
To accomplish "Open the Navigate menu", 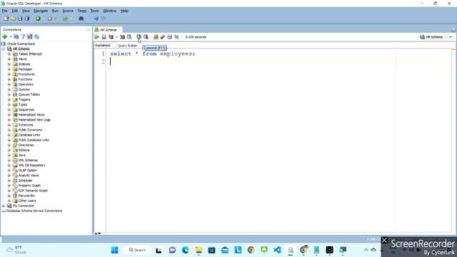I will [41, 11].
